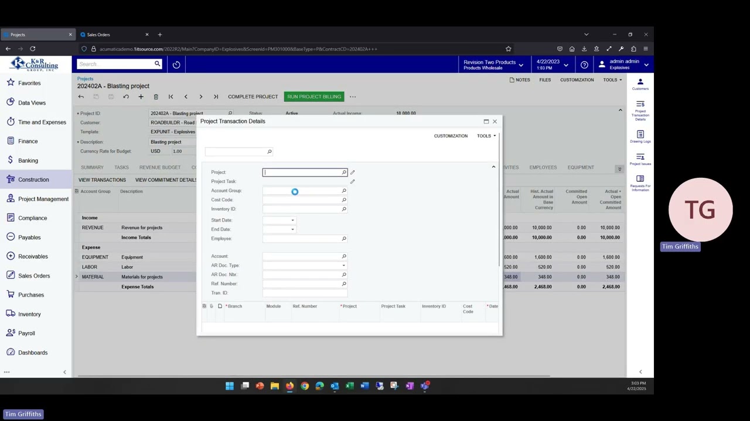Open the dialog TOOLS dropdown
This screenshot has width=750, height=421.
pyautogui.click(x=486, y=136)
